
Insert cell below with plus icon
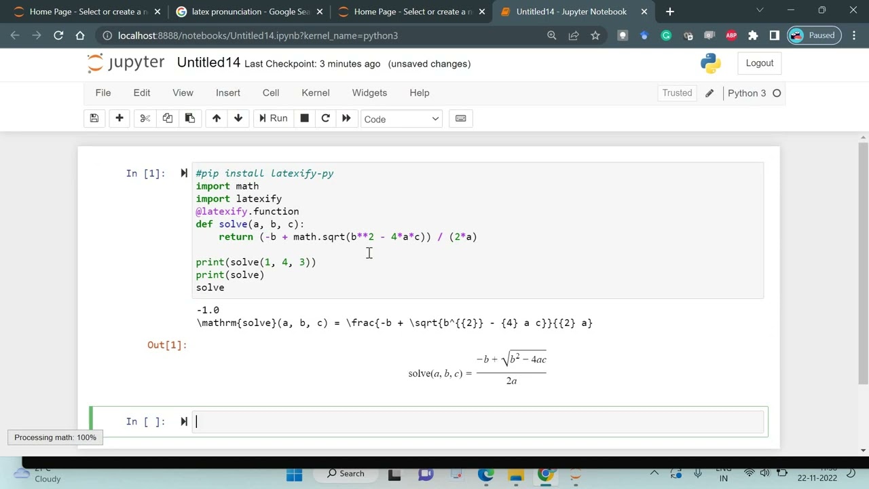(x=119, y=118)
